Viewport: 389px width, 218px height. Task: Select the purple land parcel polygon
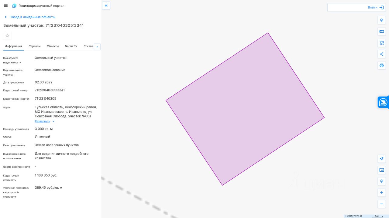[245, 109]
